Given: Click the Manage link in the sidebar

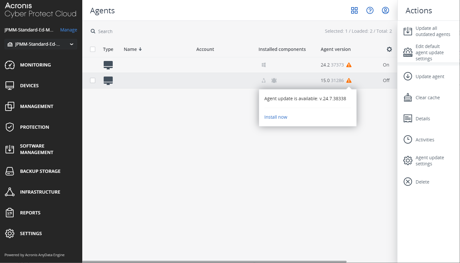Looking at the screenshot, I should pos(68,30).
